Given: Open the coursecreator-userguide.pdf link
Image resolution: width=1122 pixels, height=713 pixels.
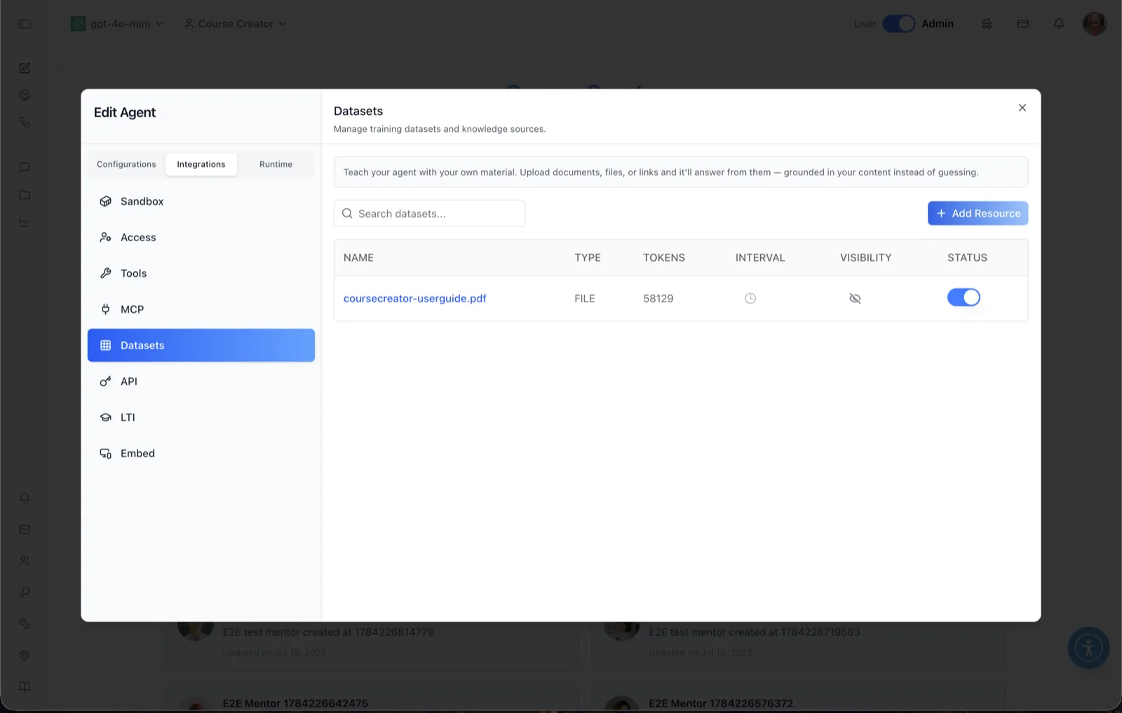Looking at the screenshot, I should [415, 299].
